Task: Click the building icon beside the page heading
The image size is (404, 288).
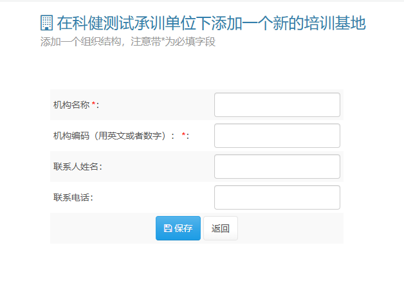Action: [46, 24]
